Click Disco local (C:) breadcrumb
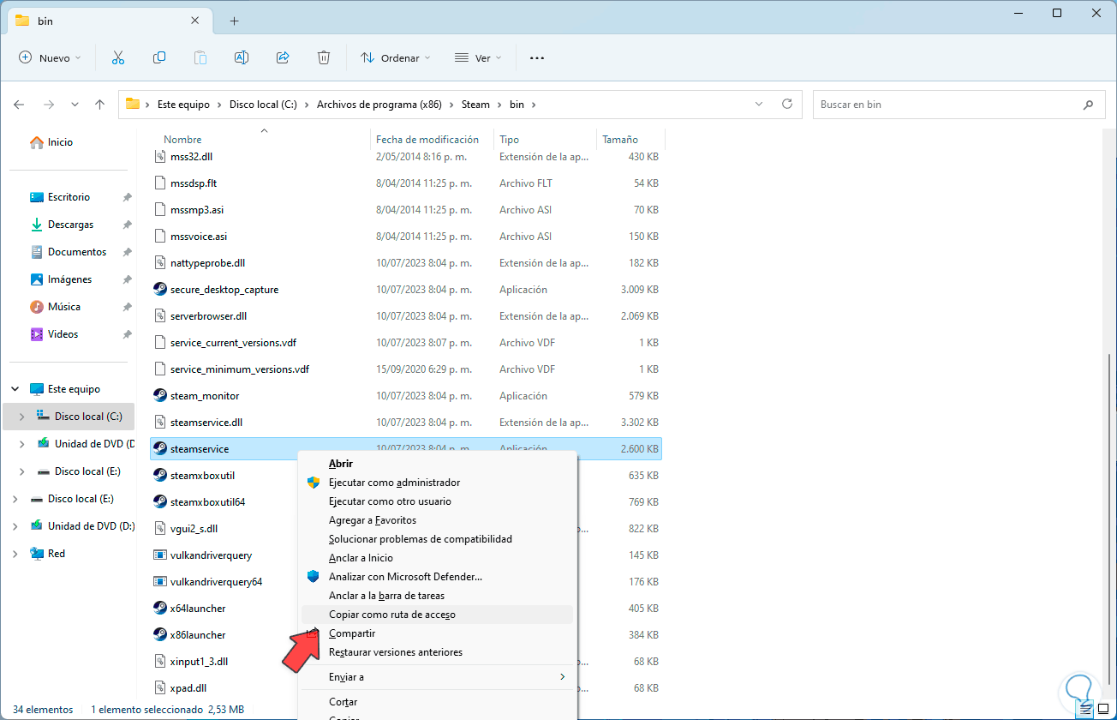This screenshot has width=1117, height=720. (x=263, y=105)
